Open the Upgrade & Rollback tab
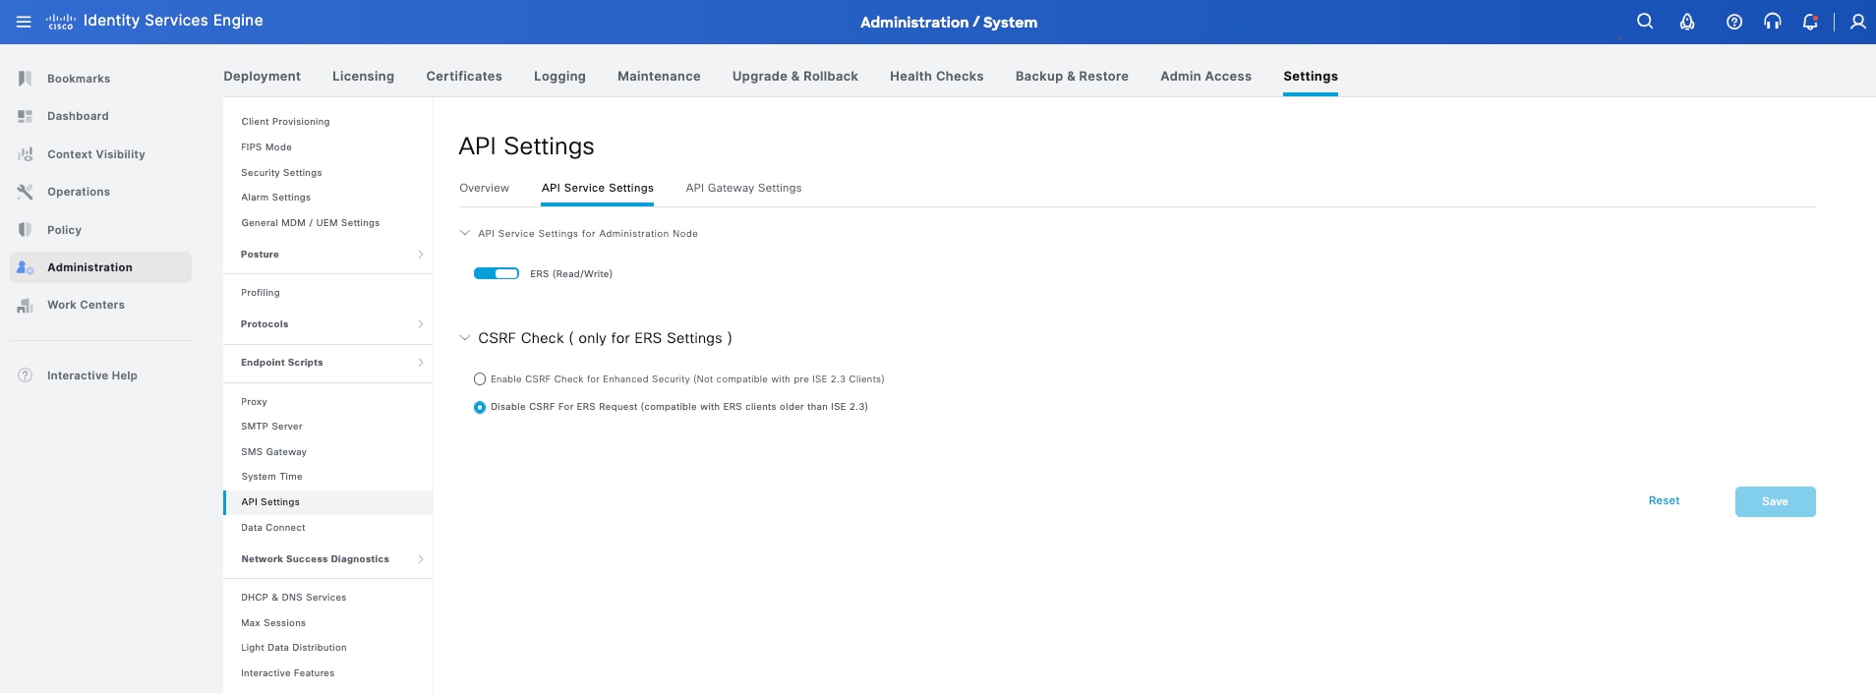The image size is (1876, 693). click(795, 76)
